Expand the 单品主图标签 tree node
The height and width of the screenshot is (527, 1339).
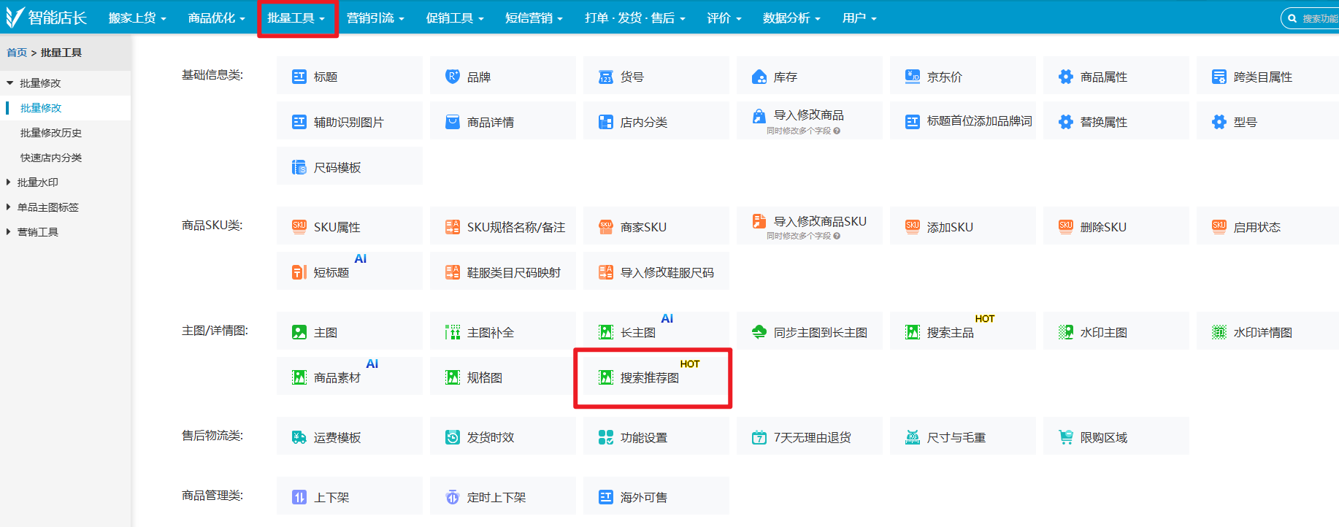coord(9,207)
